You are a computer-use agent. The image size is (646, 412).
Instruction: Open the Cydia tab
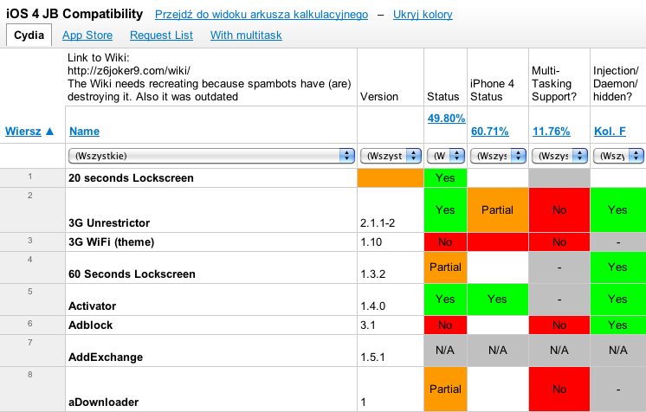click(29, 35)
